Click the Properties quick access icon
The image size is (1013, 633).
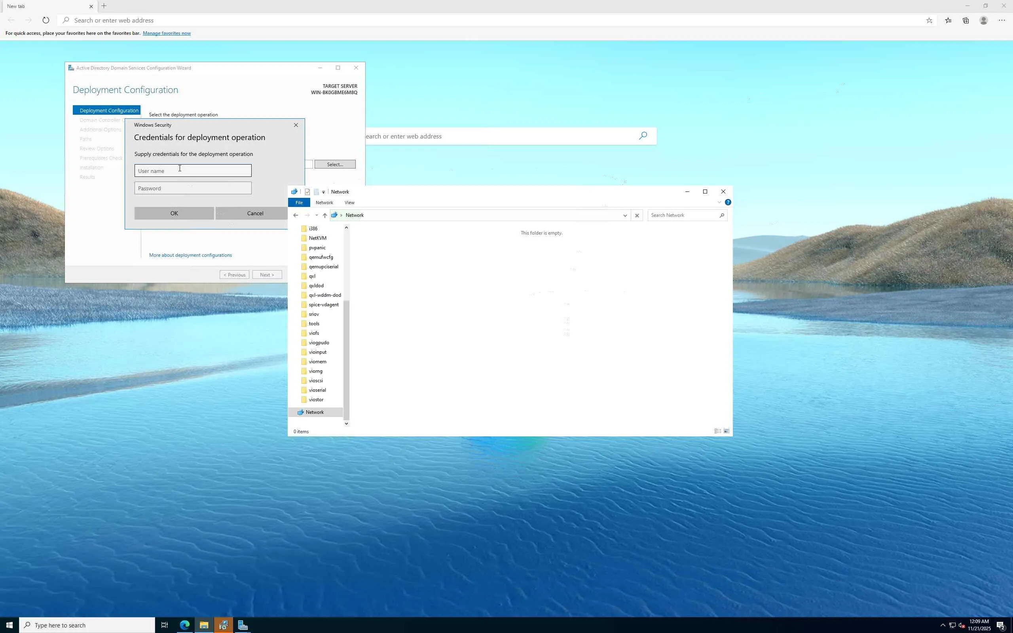point(307,192)
